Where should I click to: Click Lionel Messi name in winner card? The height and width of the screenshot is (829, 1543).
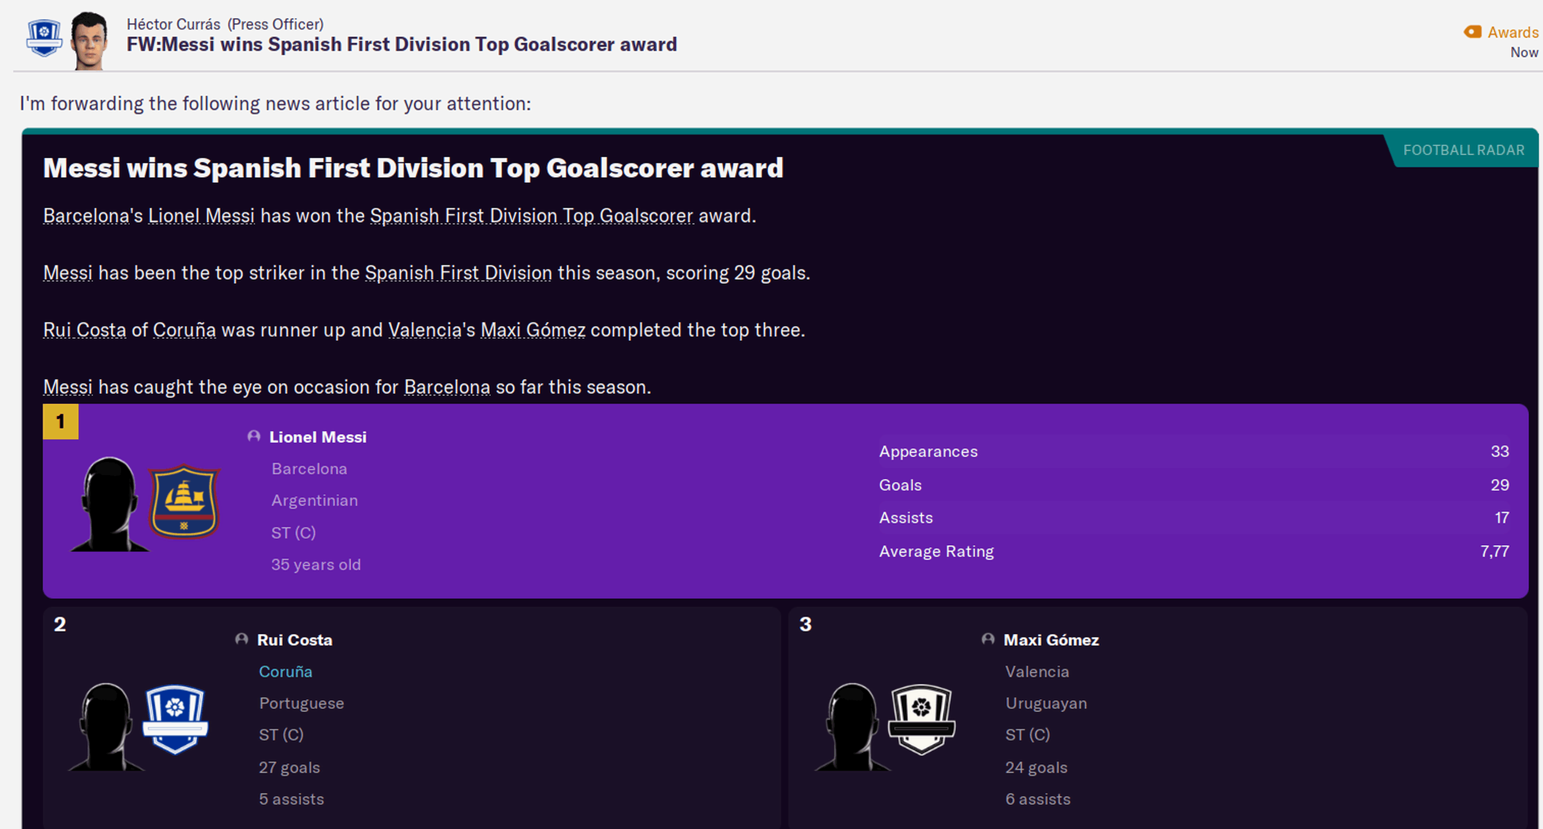[317, 437]
